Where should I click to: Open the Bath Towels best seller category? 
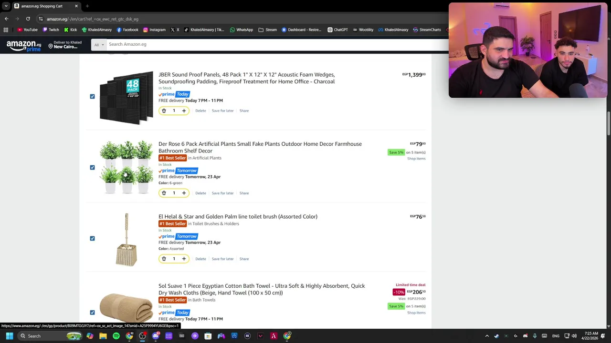tap(204, 300)
